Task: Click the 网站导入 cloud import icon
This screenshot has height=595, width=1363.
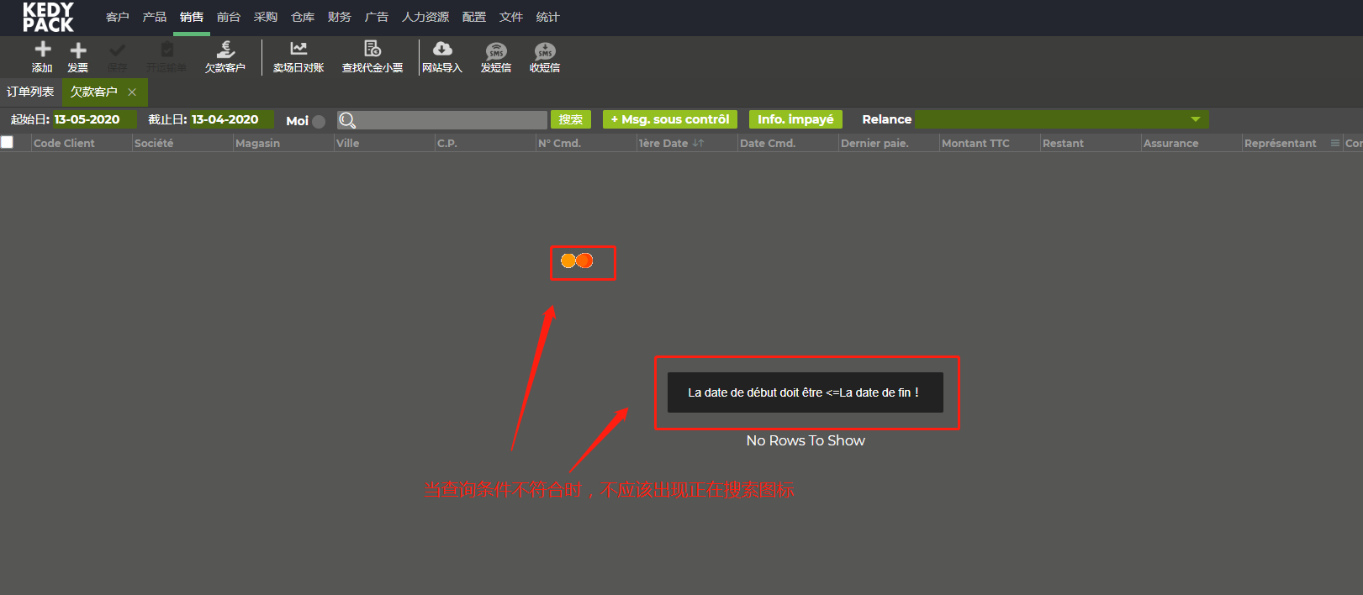Action: (x=442, y=50)
